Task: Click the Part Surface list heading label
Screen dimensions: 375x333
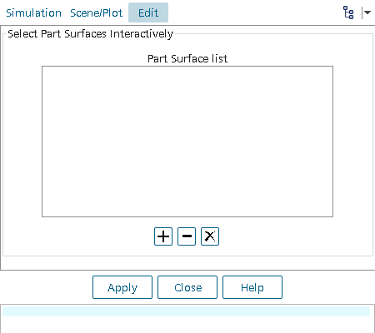Action: tap(187, 59)
